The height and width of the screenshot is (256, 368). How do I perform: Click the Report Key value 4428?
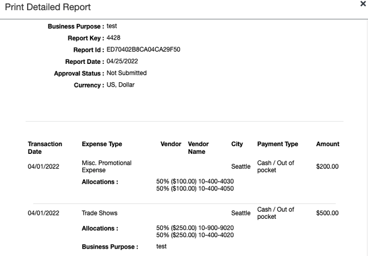(x=113, y=38)
